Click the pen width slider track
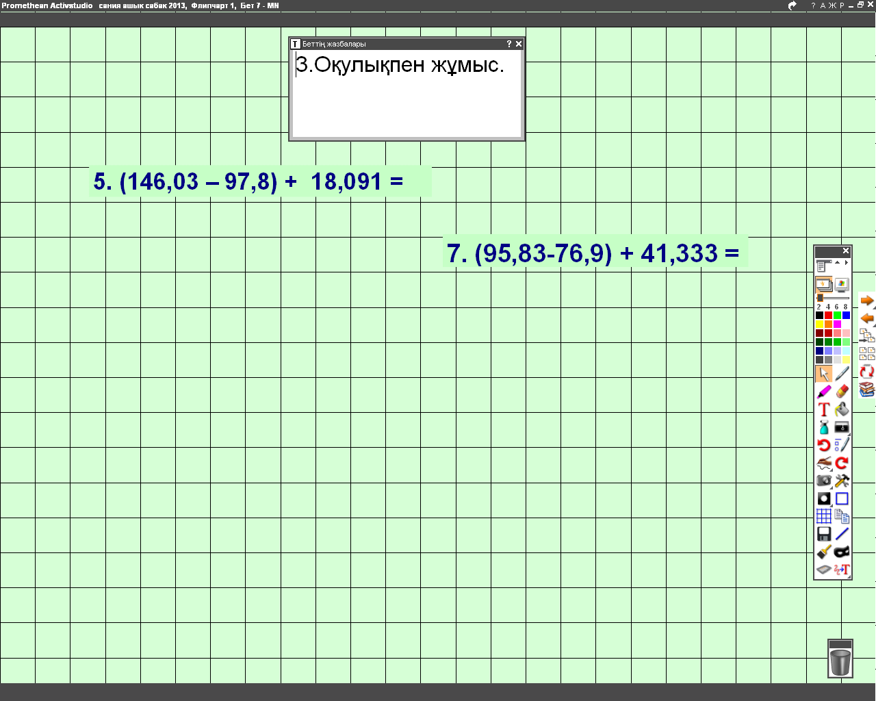 [833, 298]
